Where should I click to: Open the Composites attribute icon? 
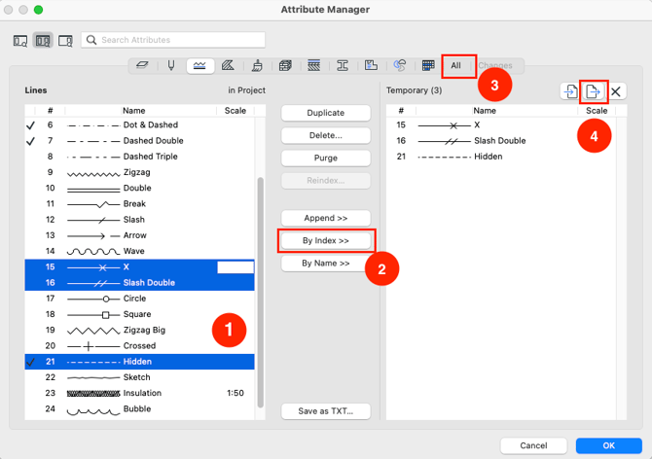tap(313, 66)
